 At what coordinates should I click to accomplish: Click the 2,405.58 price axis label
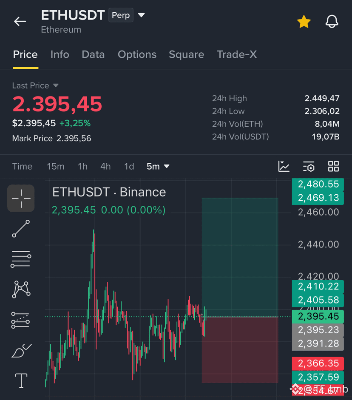pos(318,300)
